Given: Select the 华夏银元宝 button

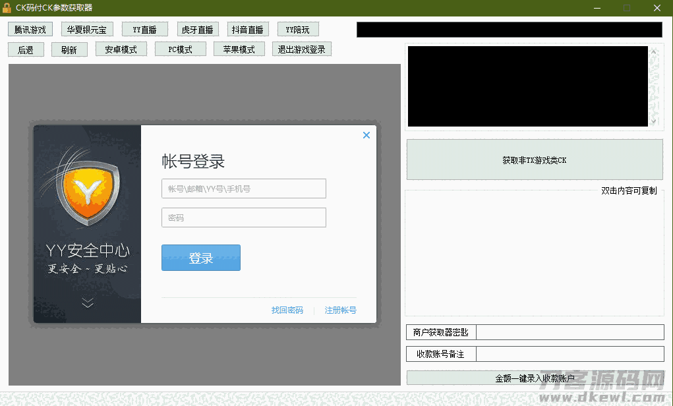Looking at the screenshot, I should 87,30.
